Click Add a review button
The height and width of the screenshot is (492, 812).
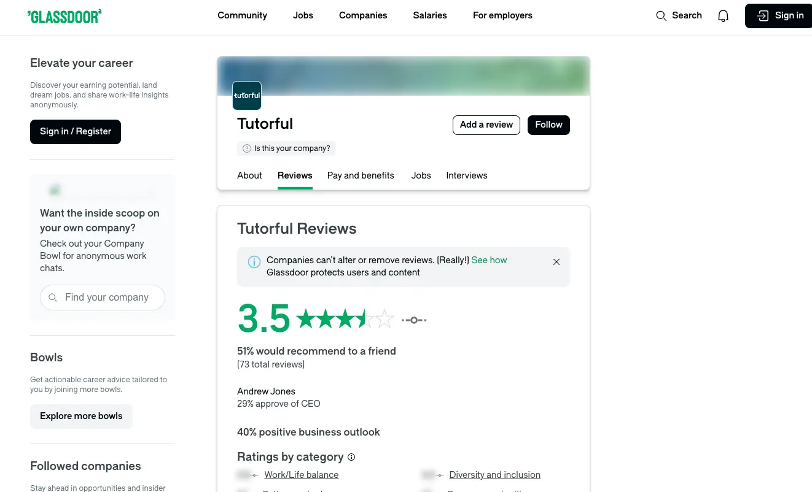[486, 125]
